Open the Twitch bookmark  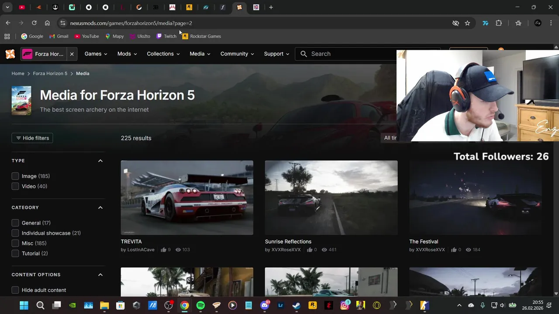(x=166, y=36)
